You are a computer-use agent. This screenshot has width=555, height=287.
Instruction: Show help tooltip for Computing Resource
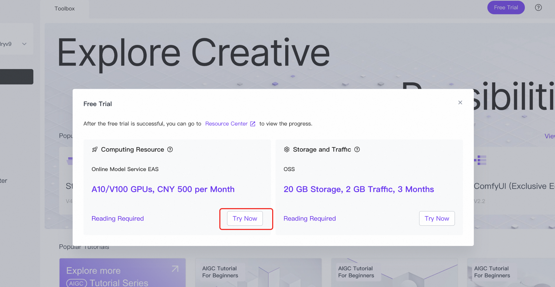tap(170, 149)
